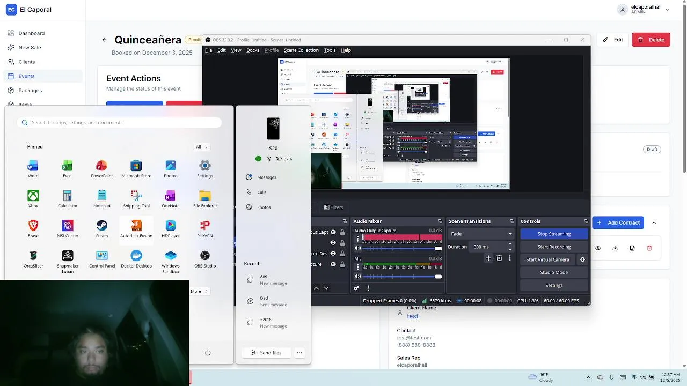Toggle lock on the 'pture' source row

point(342,264)
